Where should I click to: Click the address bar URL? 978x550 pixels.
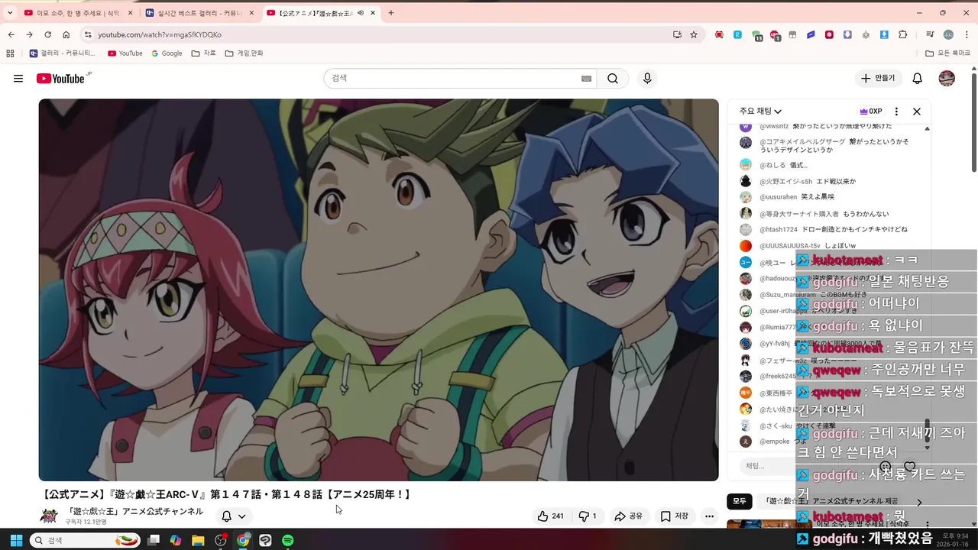[x=160, y=34]
